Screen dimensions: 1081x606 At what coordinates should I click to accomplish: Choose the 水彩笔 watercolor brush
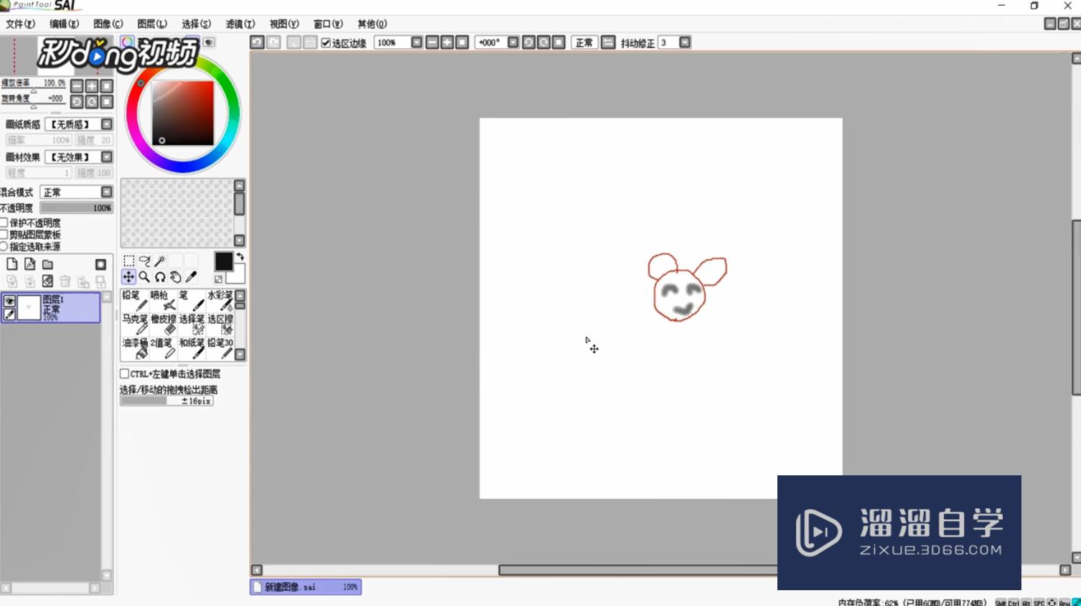tap(220, 301)
